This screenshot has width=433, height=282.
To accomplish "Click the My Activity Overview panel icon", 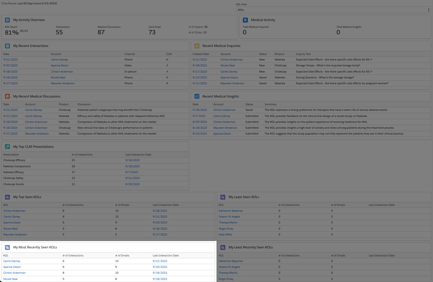I will 7,20.
